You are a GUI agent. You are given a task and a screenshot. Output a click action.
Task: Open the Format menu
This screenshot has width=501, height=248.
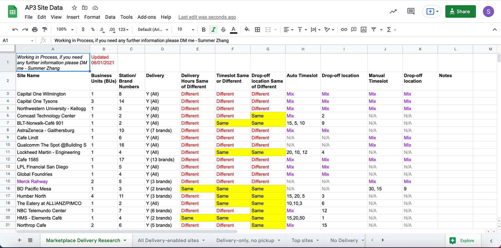[x=92, y=17]
